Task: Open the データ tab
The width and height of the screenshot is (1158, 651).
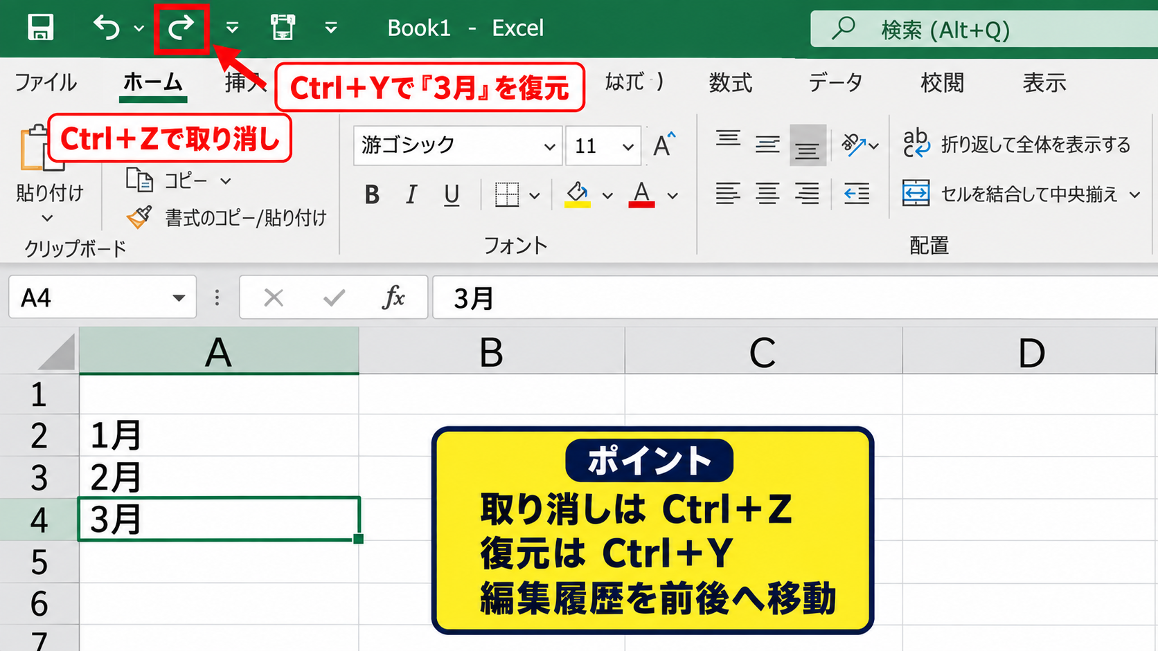Action: click(x=836, y=83)
